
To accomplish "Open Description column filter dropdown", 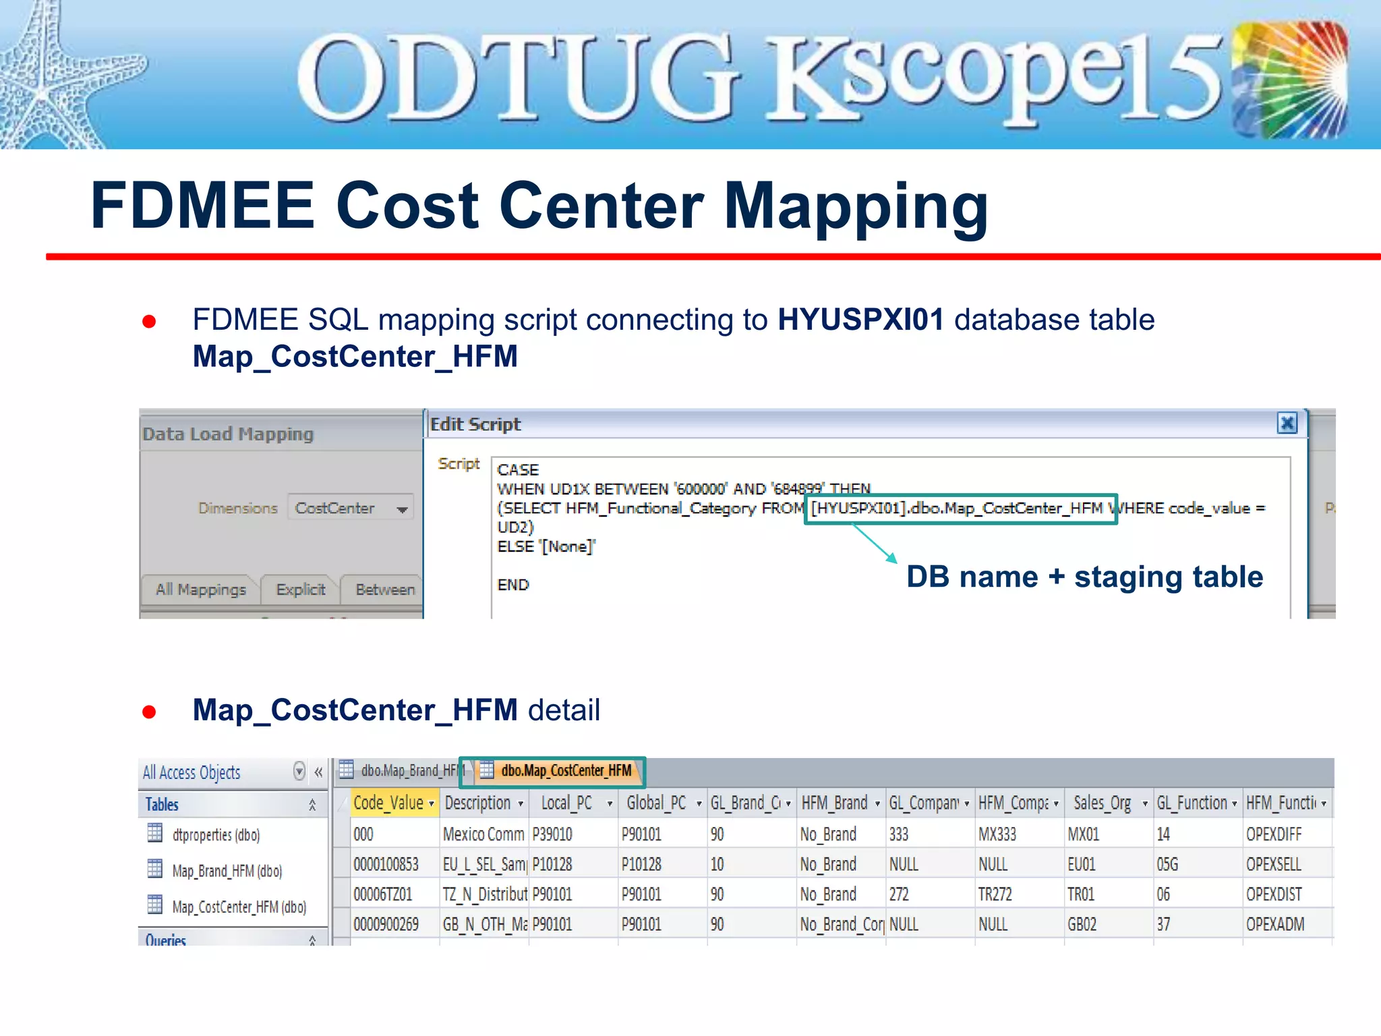I will pyautogui.click(x=521, y=803).
